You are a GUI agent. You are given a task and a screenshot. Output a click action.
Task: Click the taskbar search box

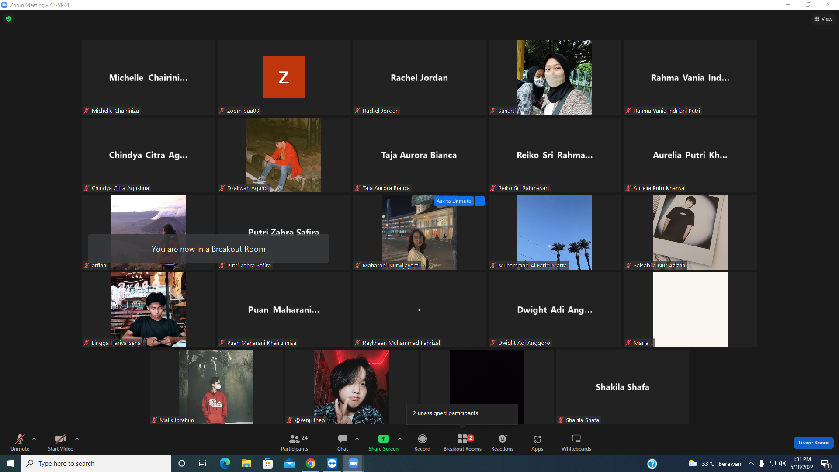[96, 463]
